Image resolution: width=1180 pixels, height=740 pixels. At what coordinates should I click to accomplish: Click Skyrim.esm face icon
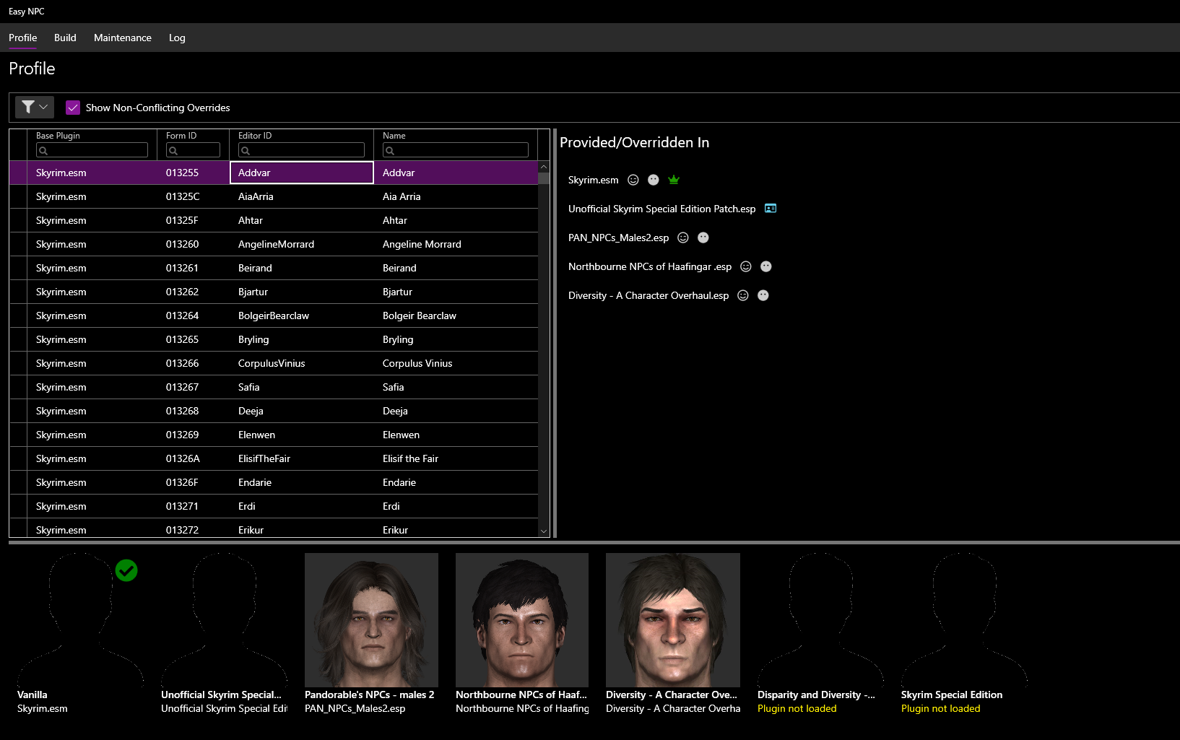[x=654, y=180]
